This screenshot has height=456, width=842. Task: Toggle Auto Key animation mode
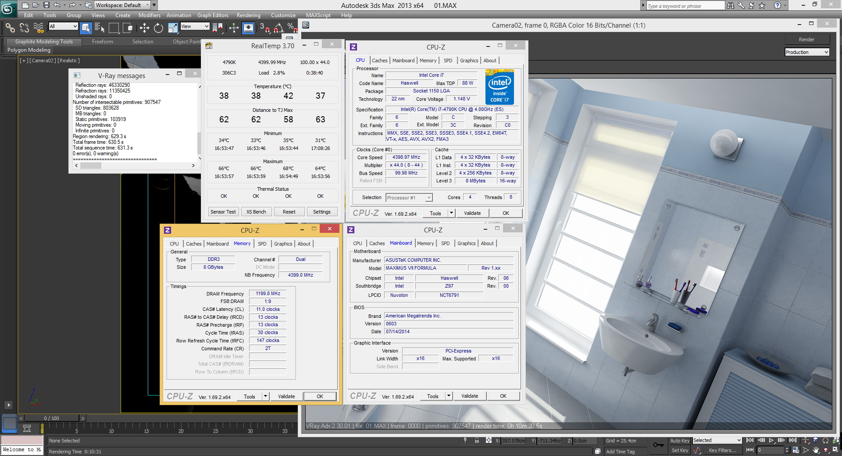[680, 441]
